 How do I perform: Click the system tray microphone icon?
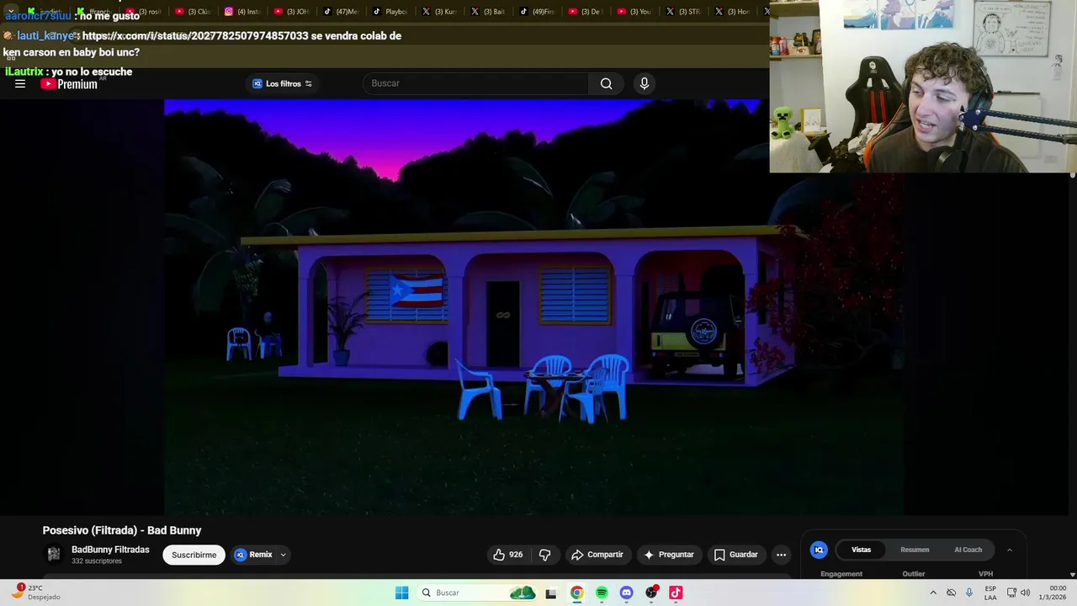969,593
